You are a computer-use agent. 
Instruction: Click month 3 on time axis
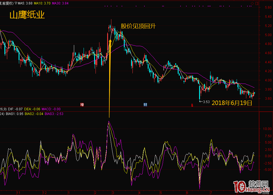pyautogui.click(x=113, y=192)
